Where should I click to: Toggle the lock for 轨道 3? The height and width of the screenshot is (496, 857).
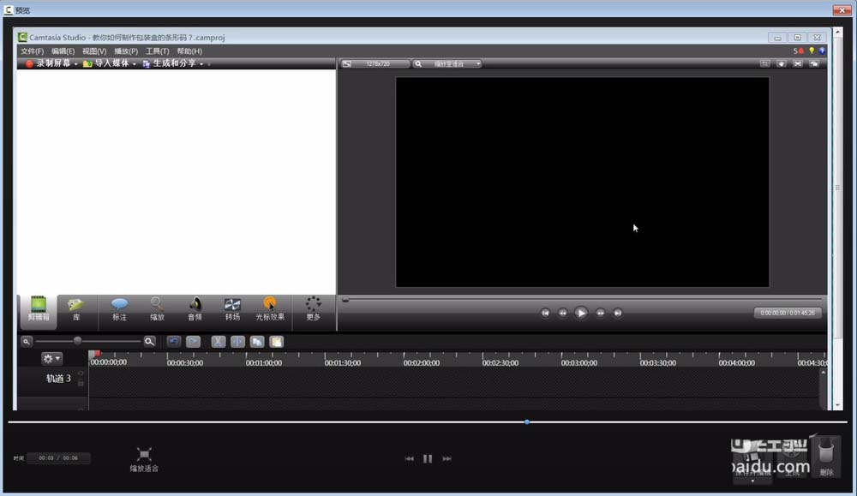point(81,383)
